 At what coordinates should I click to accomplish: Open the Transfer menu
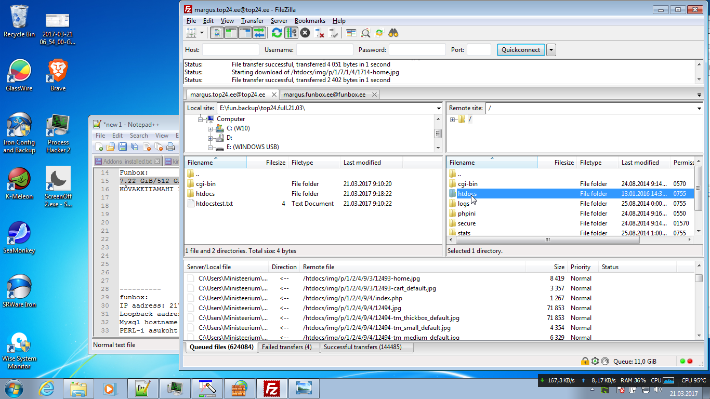(252, 21)
